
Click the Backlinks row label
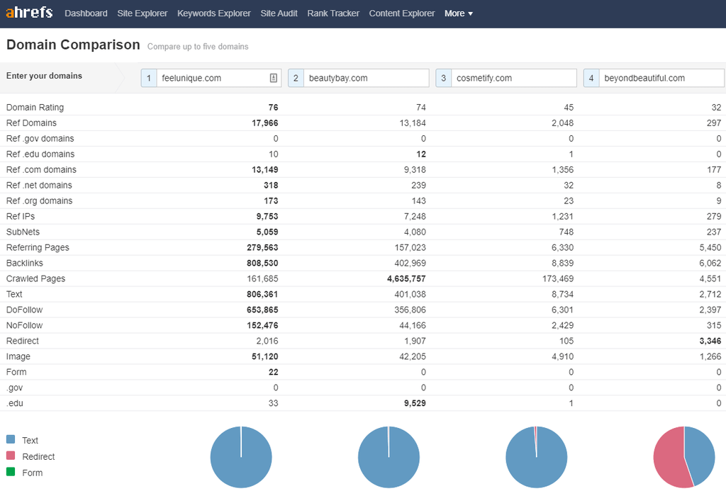pos(25,263)
